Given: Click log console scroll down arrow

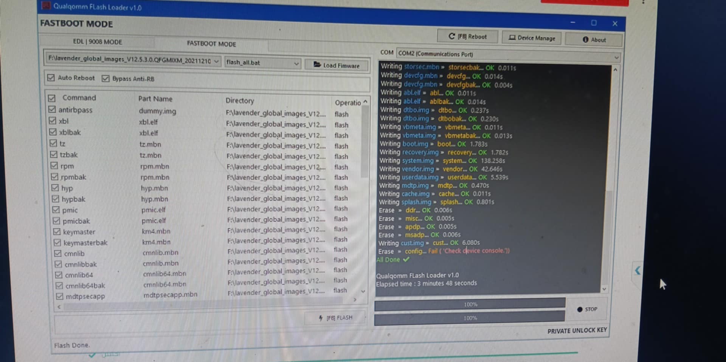Looking at the screenshot, I should pos(604,289).
